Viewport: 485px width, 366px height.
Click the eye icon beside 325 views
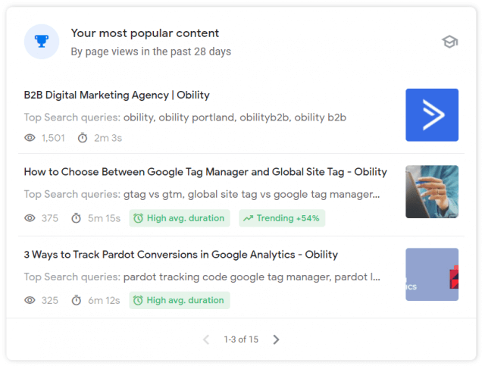point(30,300)
